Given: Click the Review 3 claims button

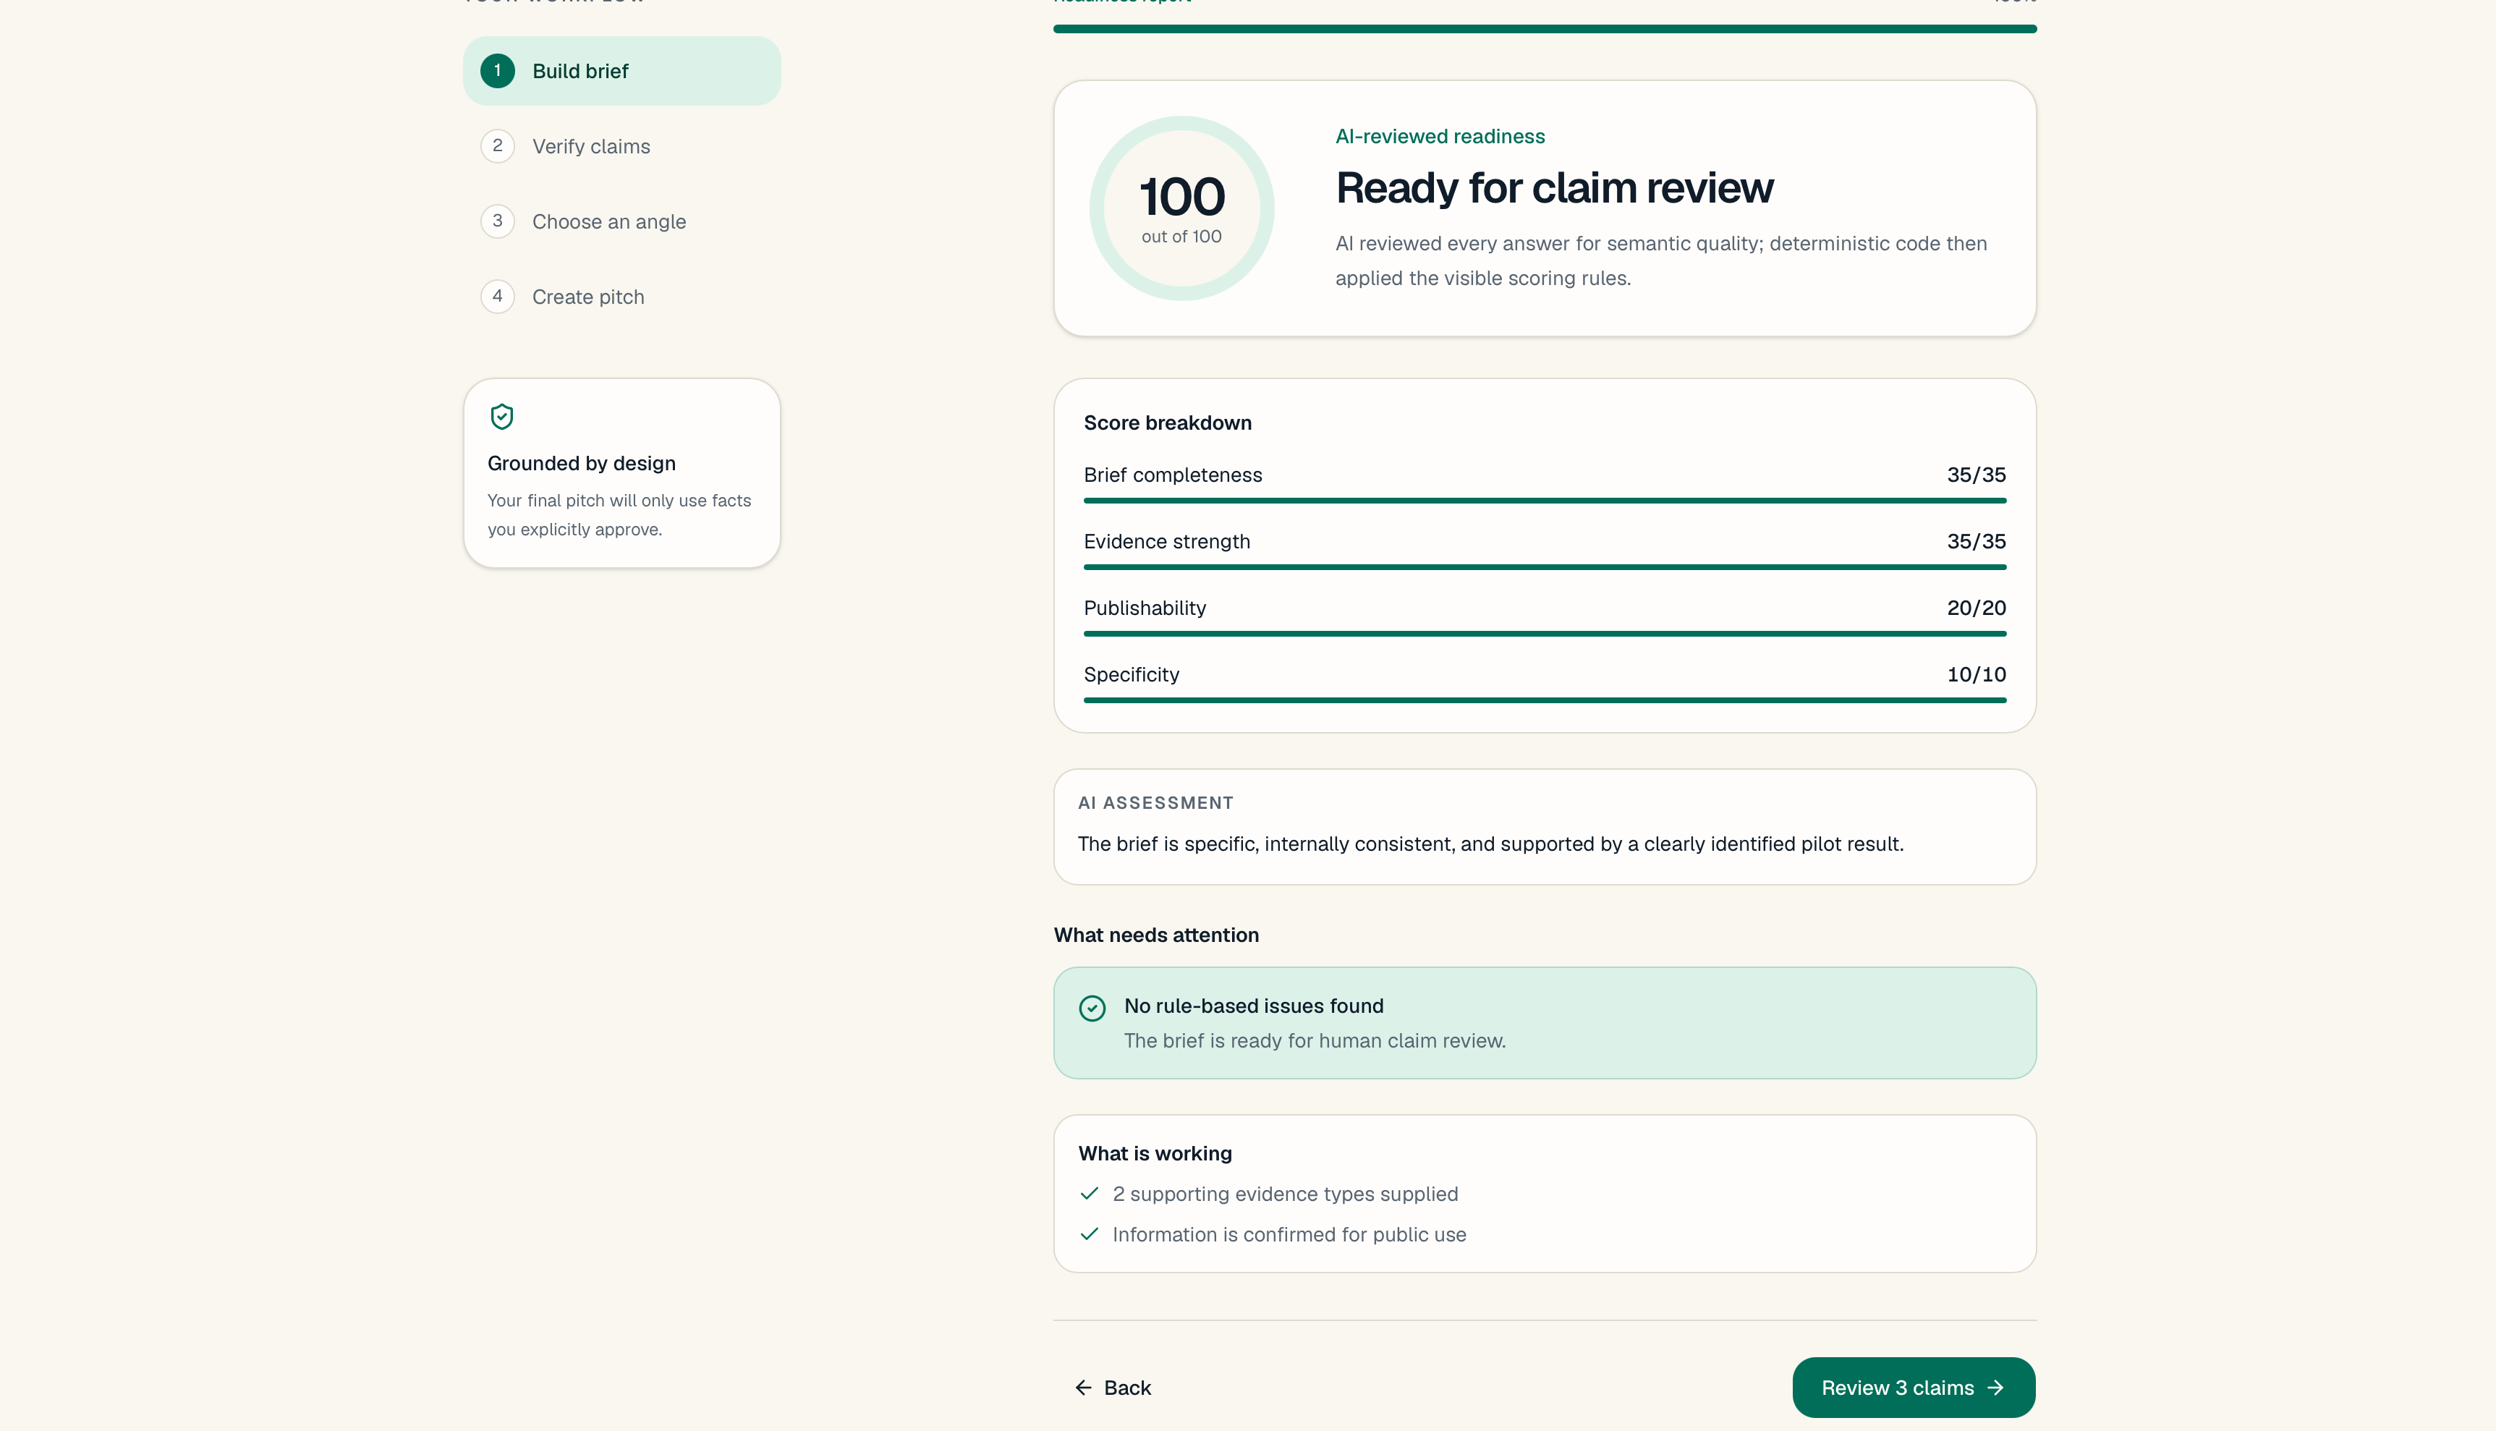Looking at the screenshot, I should tap(1914, 1387).
